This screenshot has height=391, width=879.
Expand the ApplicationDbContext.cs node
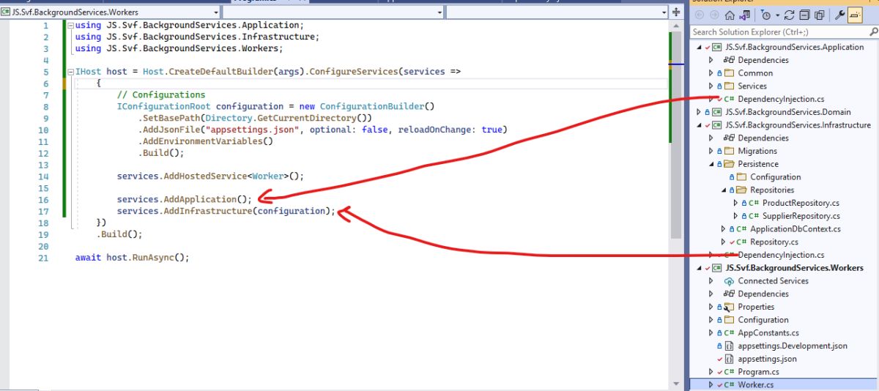pyautogui.click(x=722, y=229)
